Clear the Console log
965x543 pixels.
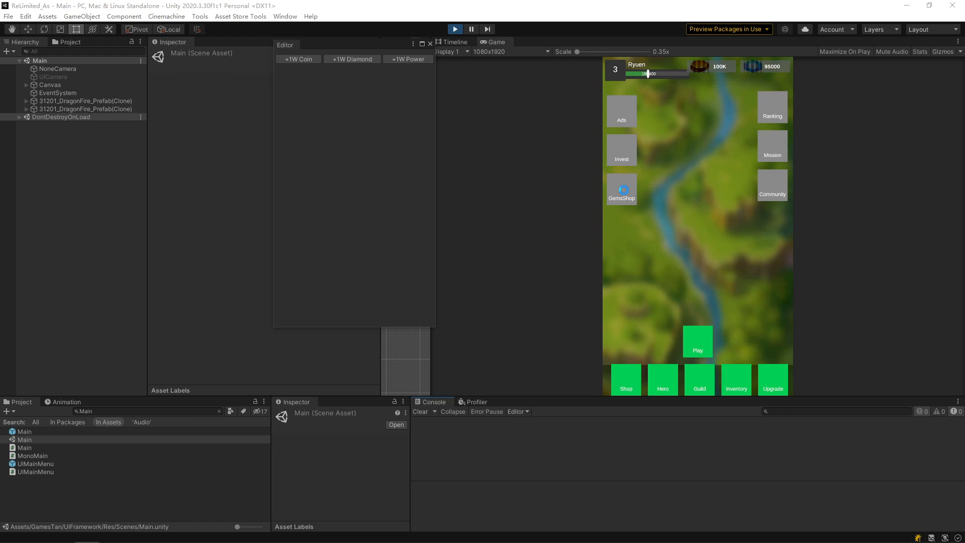tap(420, 411)
